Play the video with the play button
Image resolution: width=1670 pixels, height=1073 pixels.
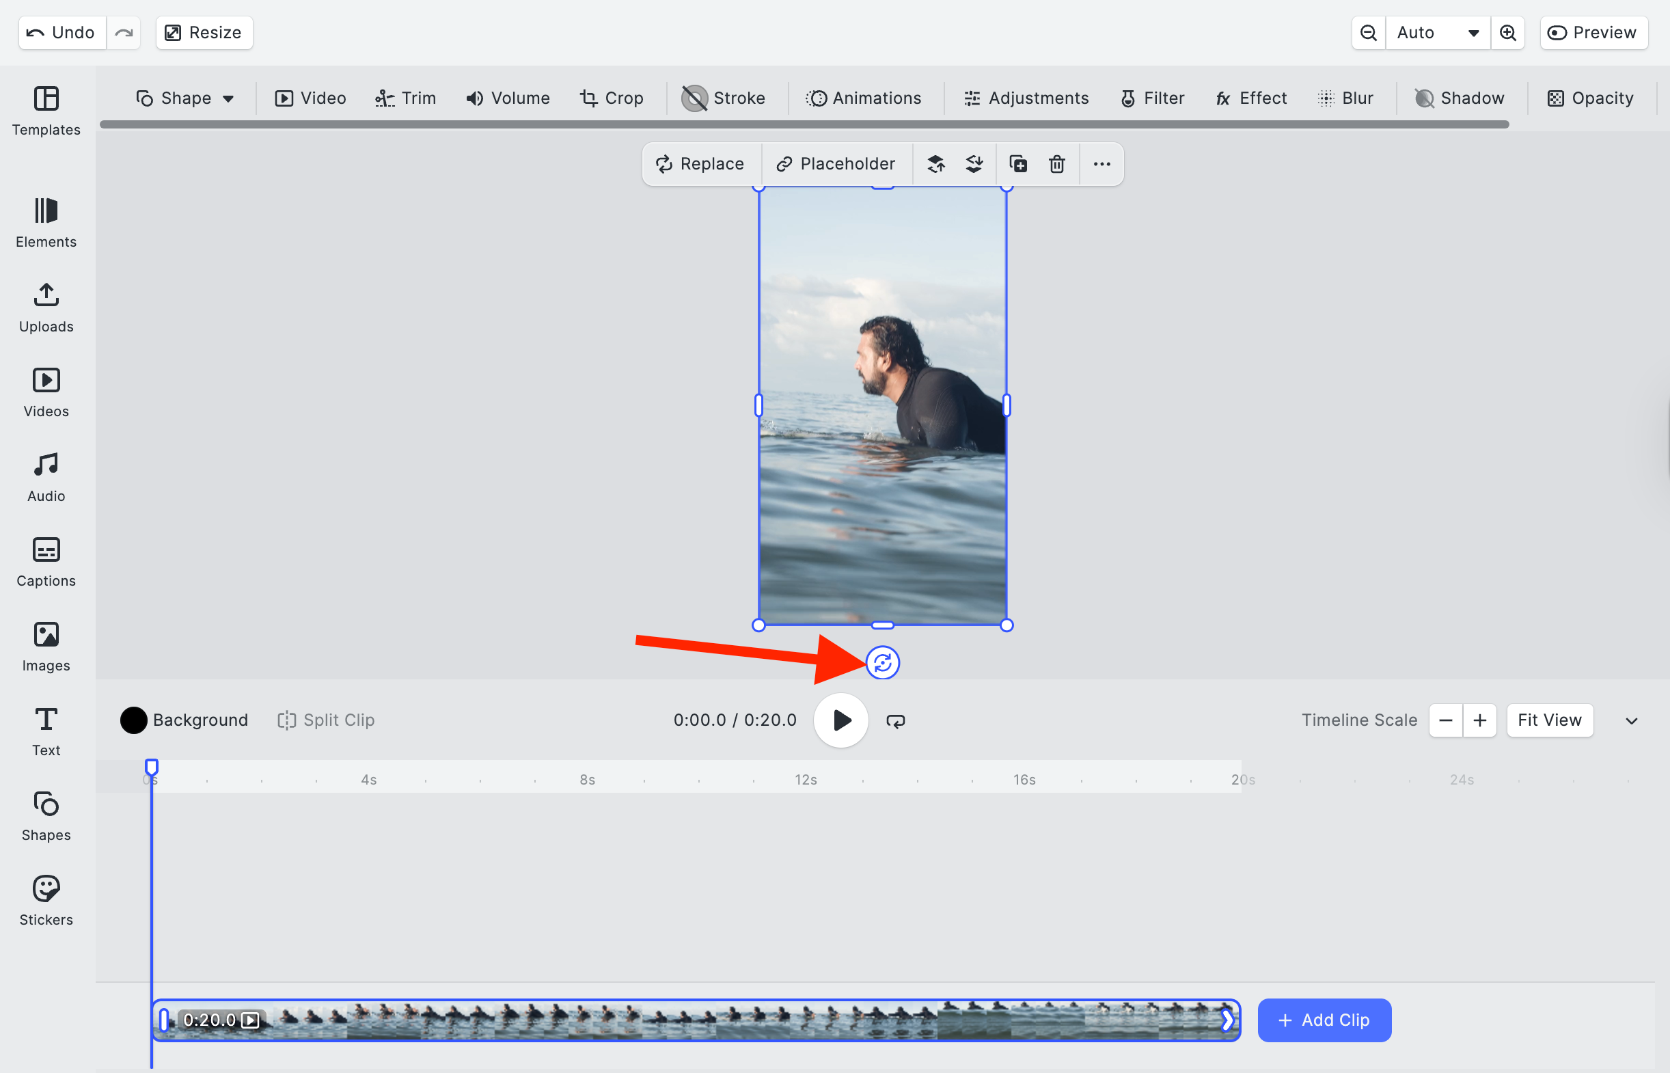840,720
